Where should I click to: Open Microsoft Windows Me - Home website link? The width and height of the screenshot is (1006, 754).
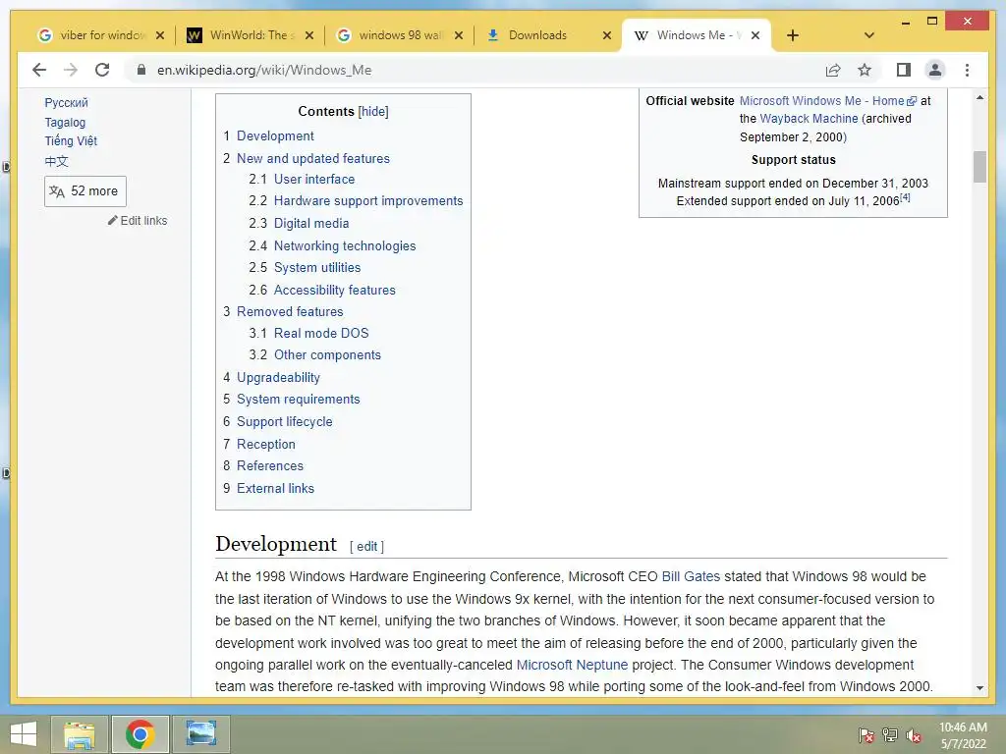pyautogui.click(x=827, y=101)
